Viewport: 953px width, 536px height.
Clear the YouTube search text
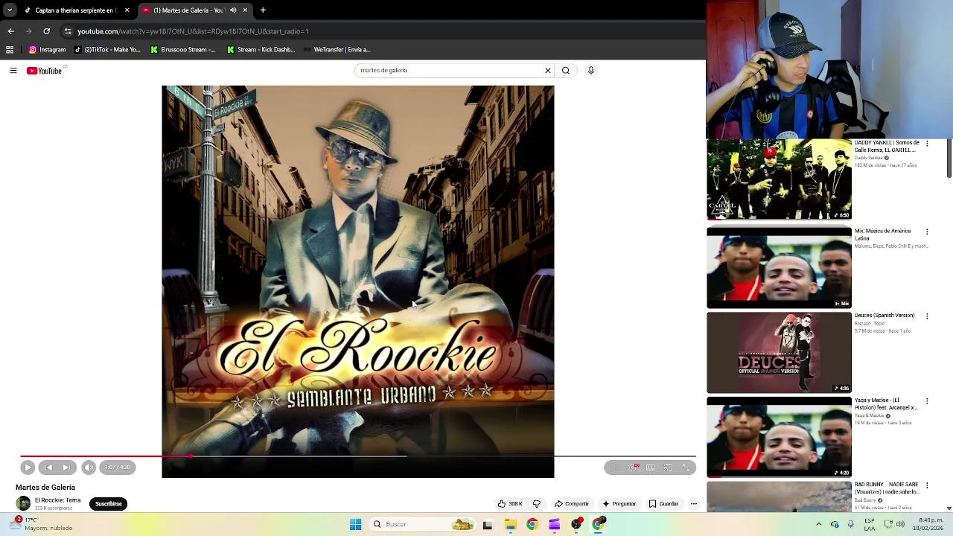(x=548, y=70)
